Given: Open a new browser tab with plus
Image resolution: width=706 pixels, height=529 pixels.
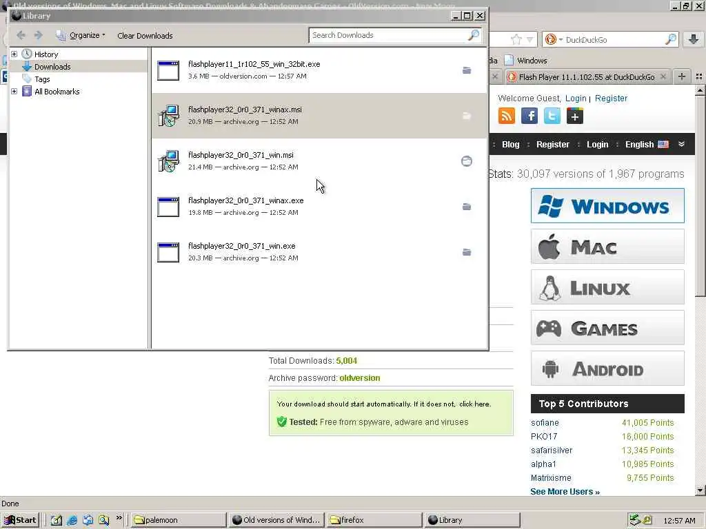Looking at the screenshot, I should (x=682, y=76).
